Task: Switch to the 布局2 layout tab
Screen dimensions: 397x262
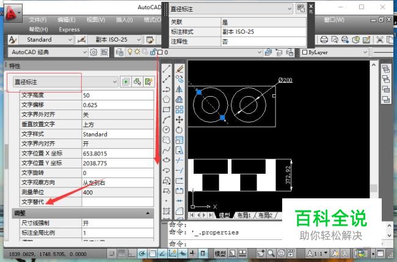Action: (x=265, y=215)
